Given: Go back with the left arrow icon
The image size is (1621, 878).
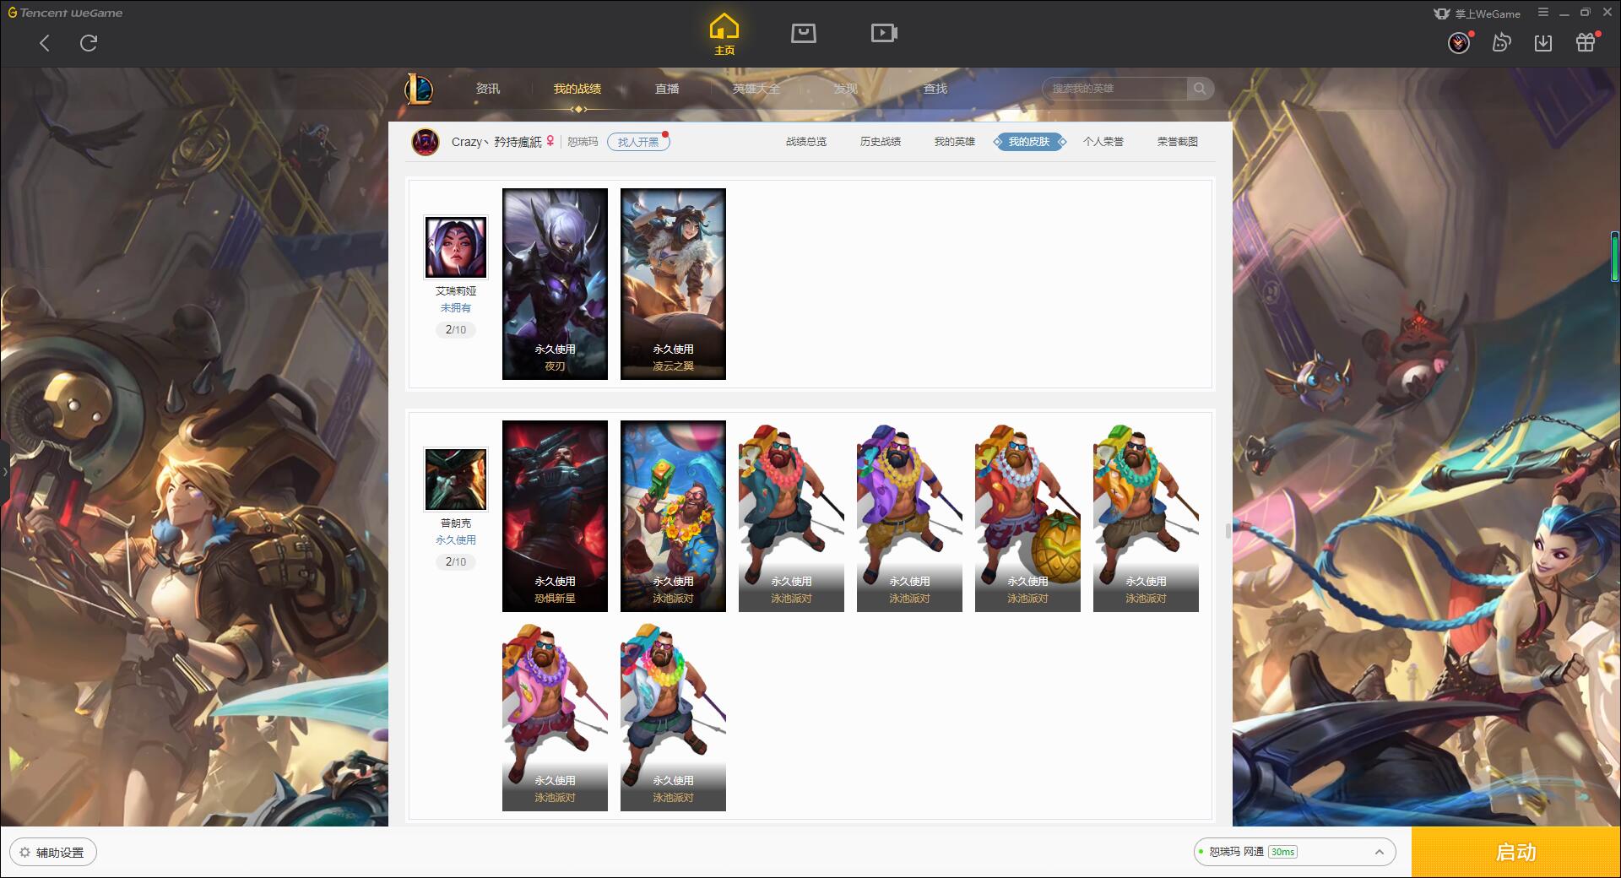Looking at the screenshot, I should pyautogui.click(x=45, y=43).
